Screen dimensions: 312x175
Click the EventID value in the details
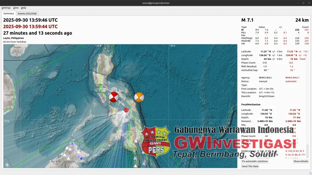[266, 96]
